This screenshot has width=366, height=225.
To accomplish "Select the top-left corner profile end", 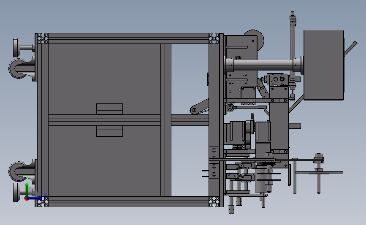I will (x=43, y=38).
